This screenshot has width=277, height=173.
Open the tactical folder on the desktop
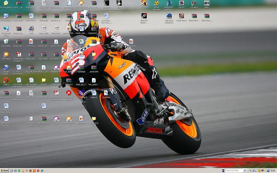coord(44,80)
